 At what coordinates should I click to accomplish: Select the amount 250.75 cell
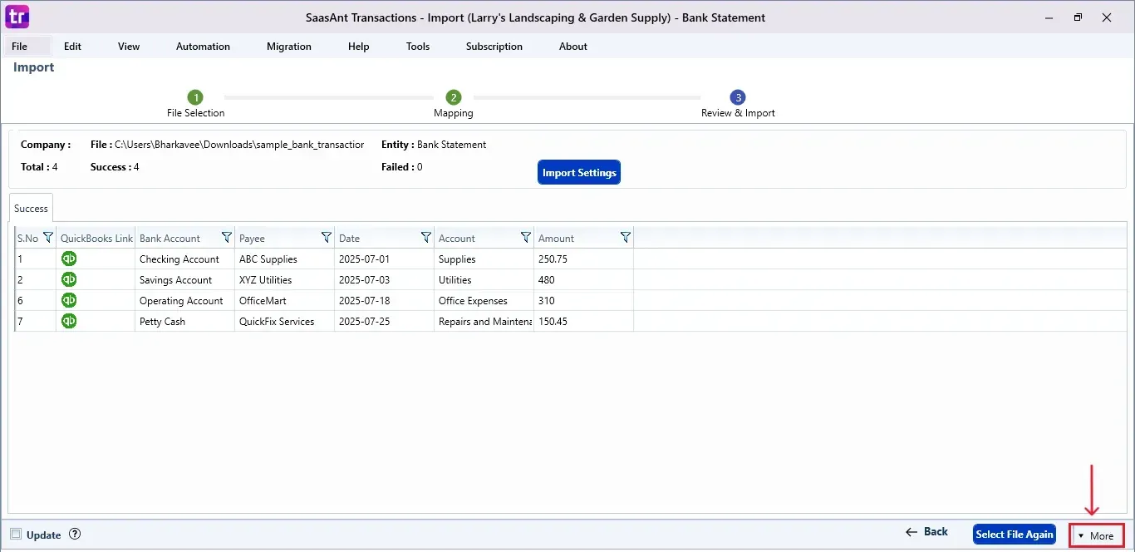pos(583,259)
